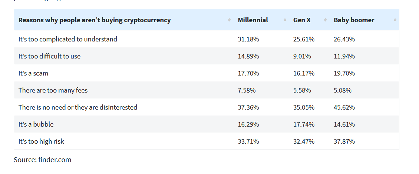Click the Millennial value 31.18%
Screen dimensions: 419x174
[248, 39]
